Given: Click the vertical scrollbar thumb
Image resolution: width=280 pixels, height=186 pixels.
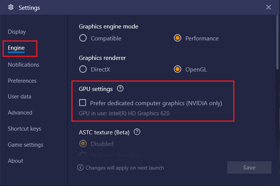Looking at the screenshot, I should click(277, 42).
